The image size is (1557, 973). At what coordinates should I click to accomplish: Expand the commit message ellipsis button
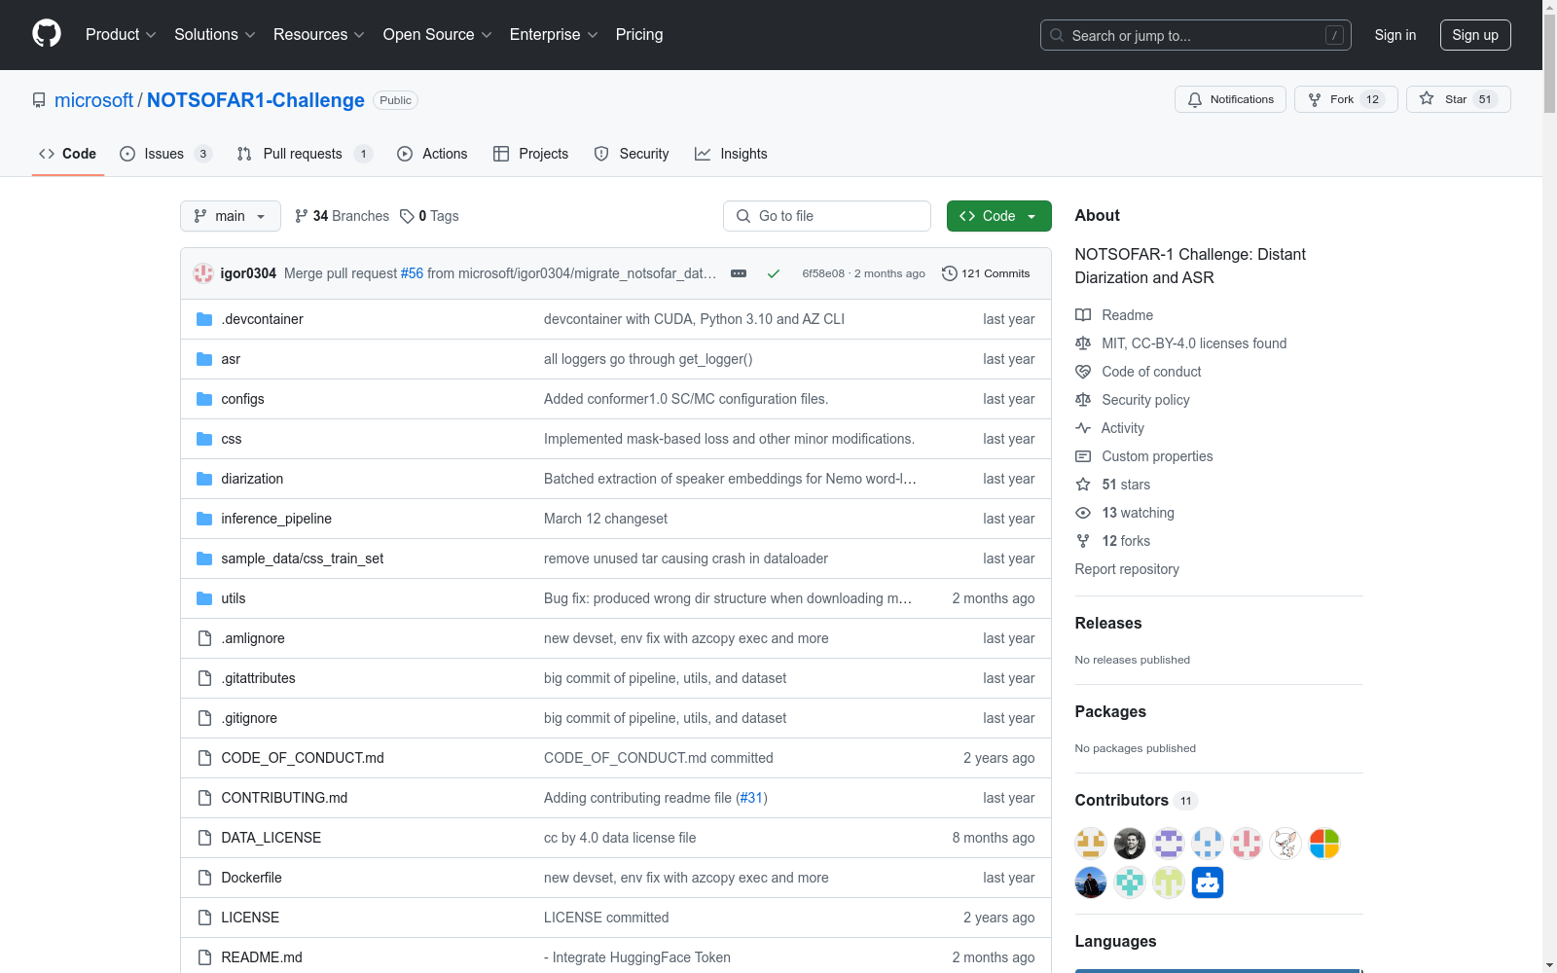pyautogui.click(x=739, y=273)
